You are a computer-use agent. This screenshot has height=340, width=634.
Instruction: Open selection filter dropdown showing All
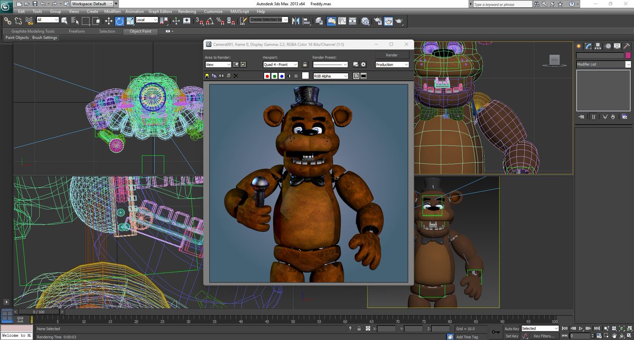click(x=48, y=20)
